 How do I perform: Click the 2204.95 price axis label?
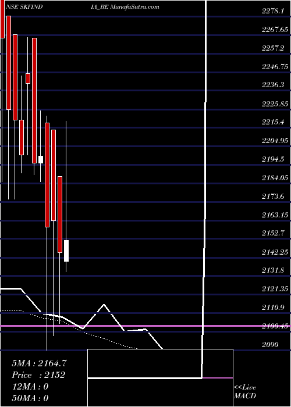pyautogui.click(x=275, y=141)
